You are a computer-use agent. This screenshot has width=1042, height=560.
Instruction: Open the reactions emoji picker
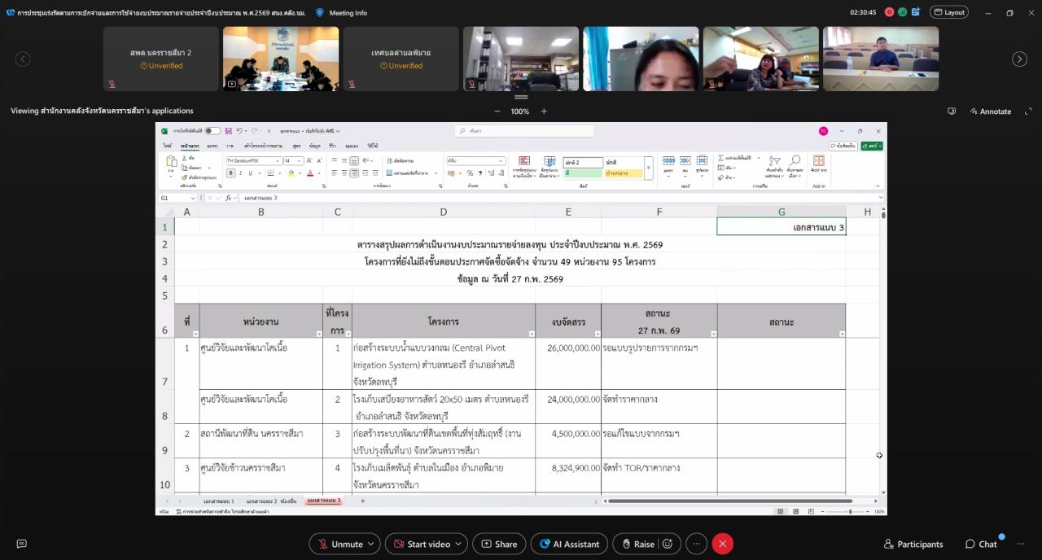point(668,544)
